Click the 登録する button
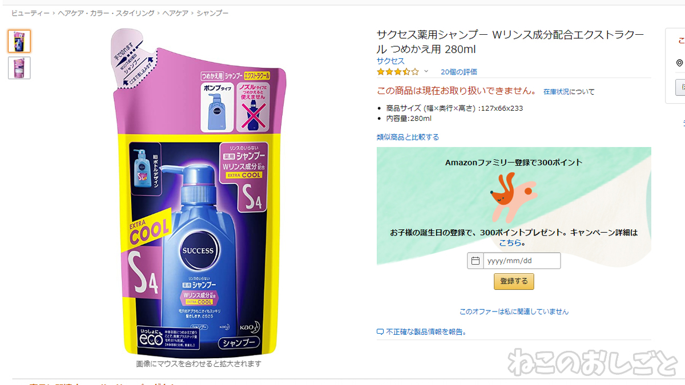This screenshot has height=385, width=685. click(514, 281)
